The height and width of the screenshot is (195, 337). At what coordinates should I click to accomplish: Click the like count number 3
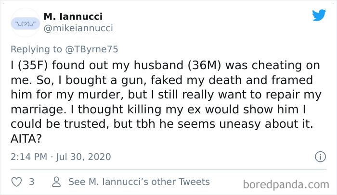tap(31, 182)
